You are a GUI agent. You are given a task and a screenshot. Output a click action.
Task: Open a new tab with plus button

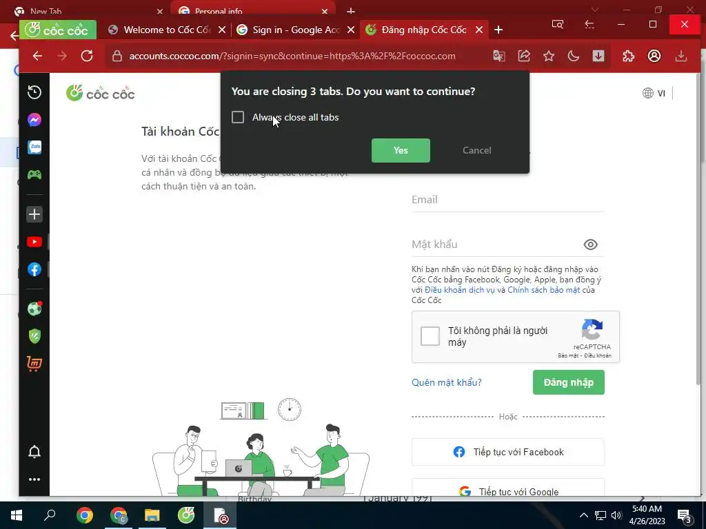(x=498, y=30)
